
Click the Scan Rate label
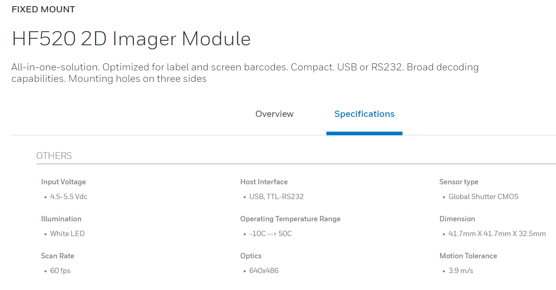click(58, 256)
